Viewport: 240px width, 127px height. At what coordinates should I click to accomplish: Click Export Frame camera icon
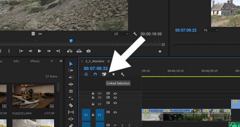click(x=88, y=51)
